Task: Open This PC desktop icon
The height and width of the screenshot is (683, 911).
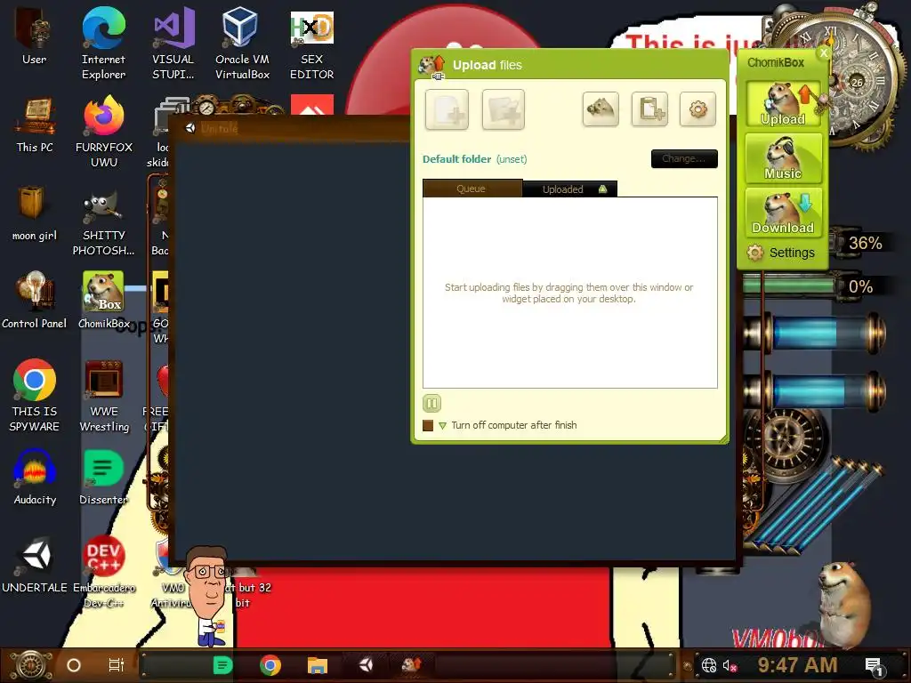Action: click(35, 125)
